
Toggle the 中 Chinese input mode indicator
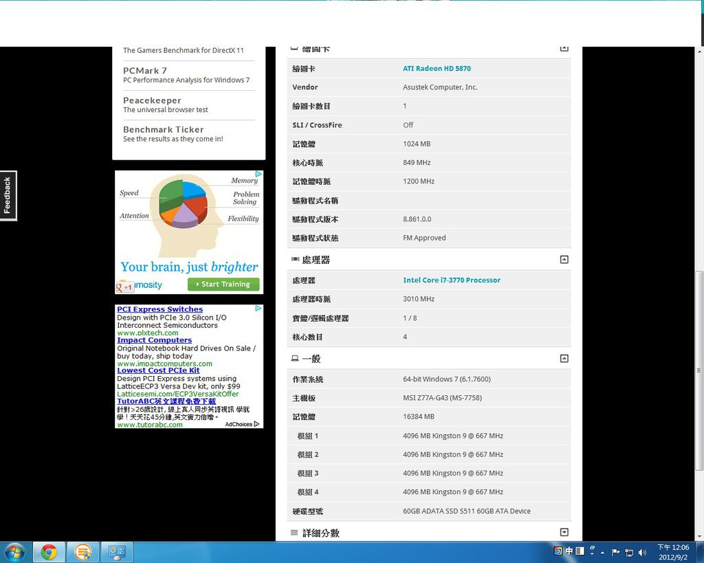[569, 551]
